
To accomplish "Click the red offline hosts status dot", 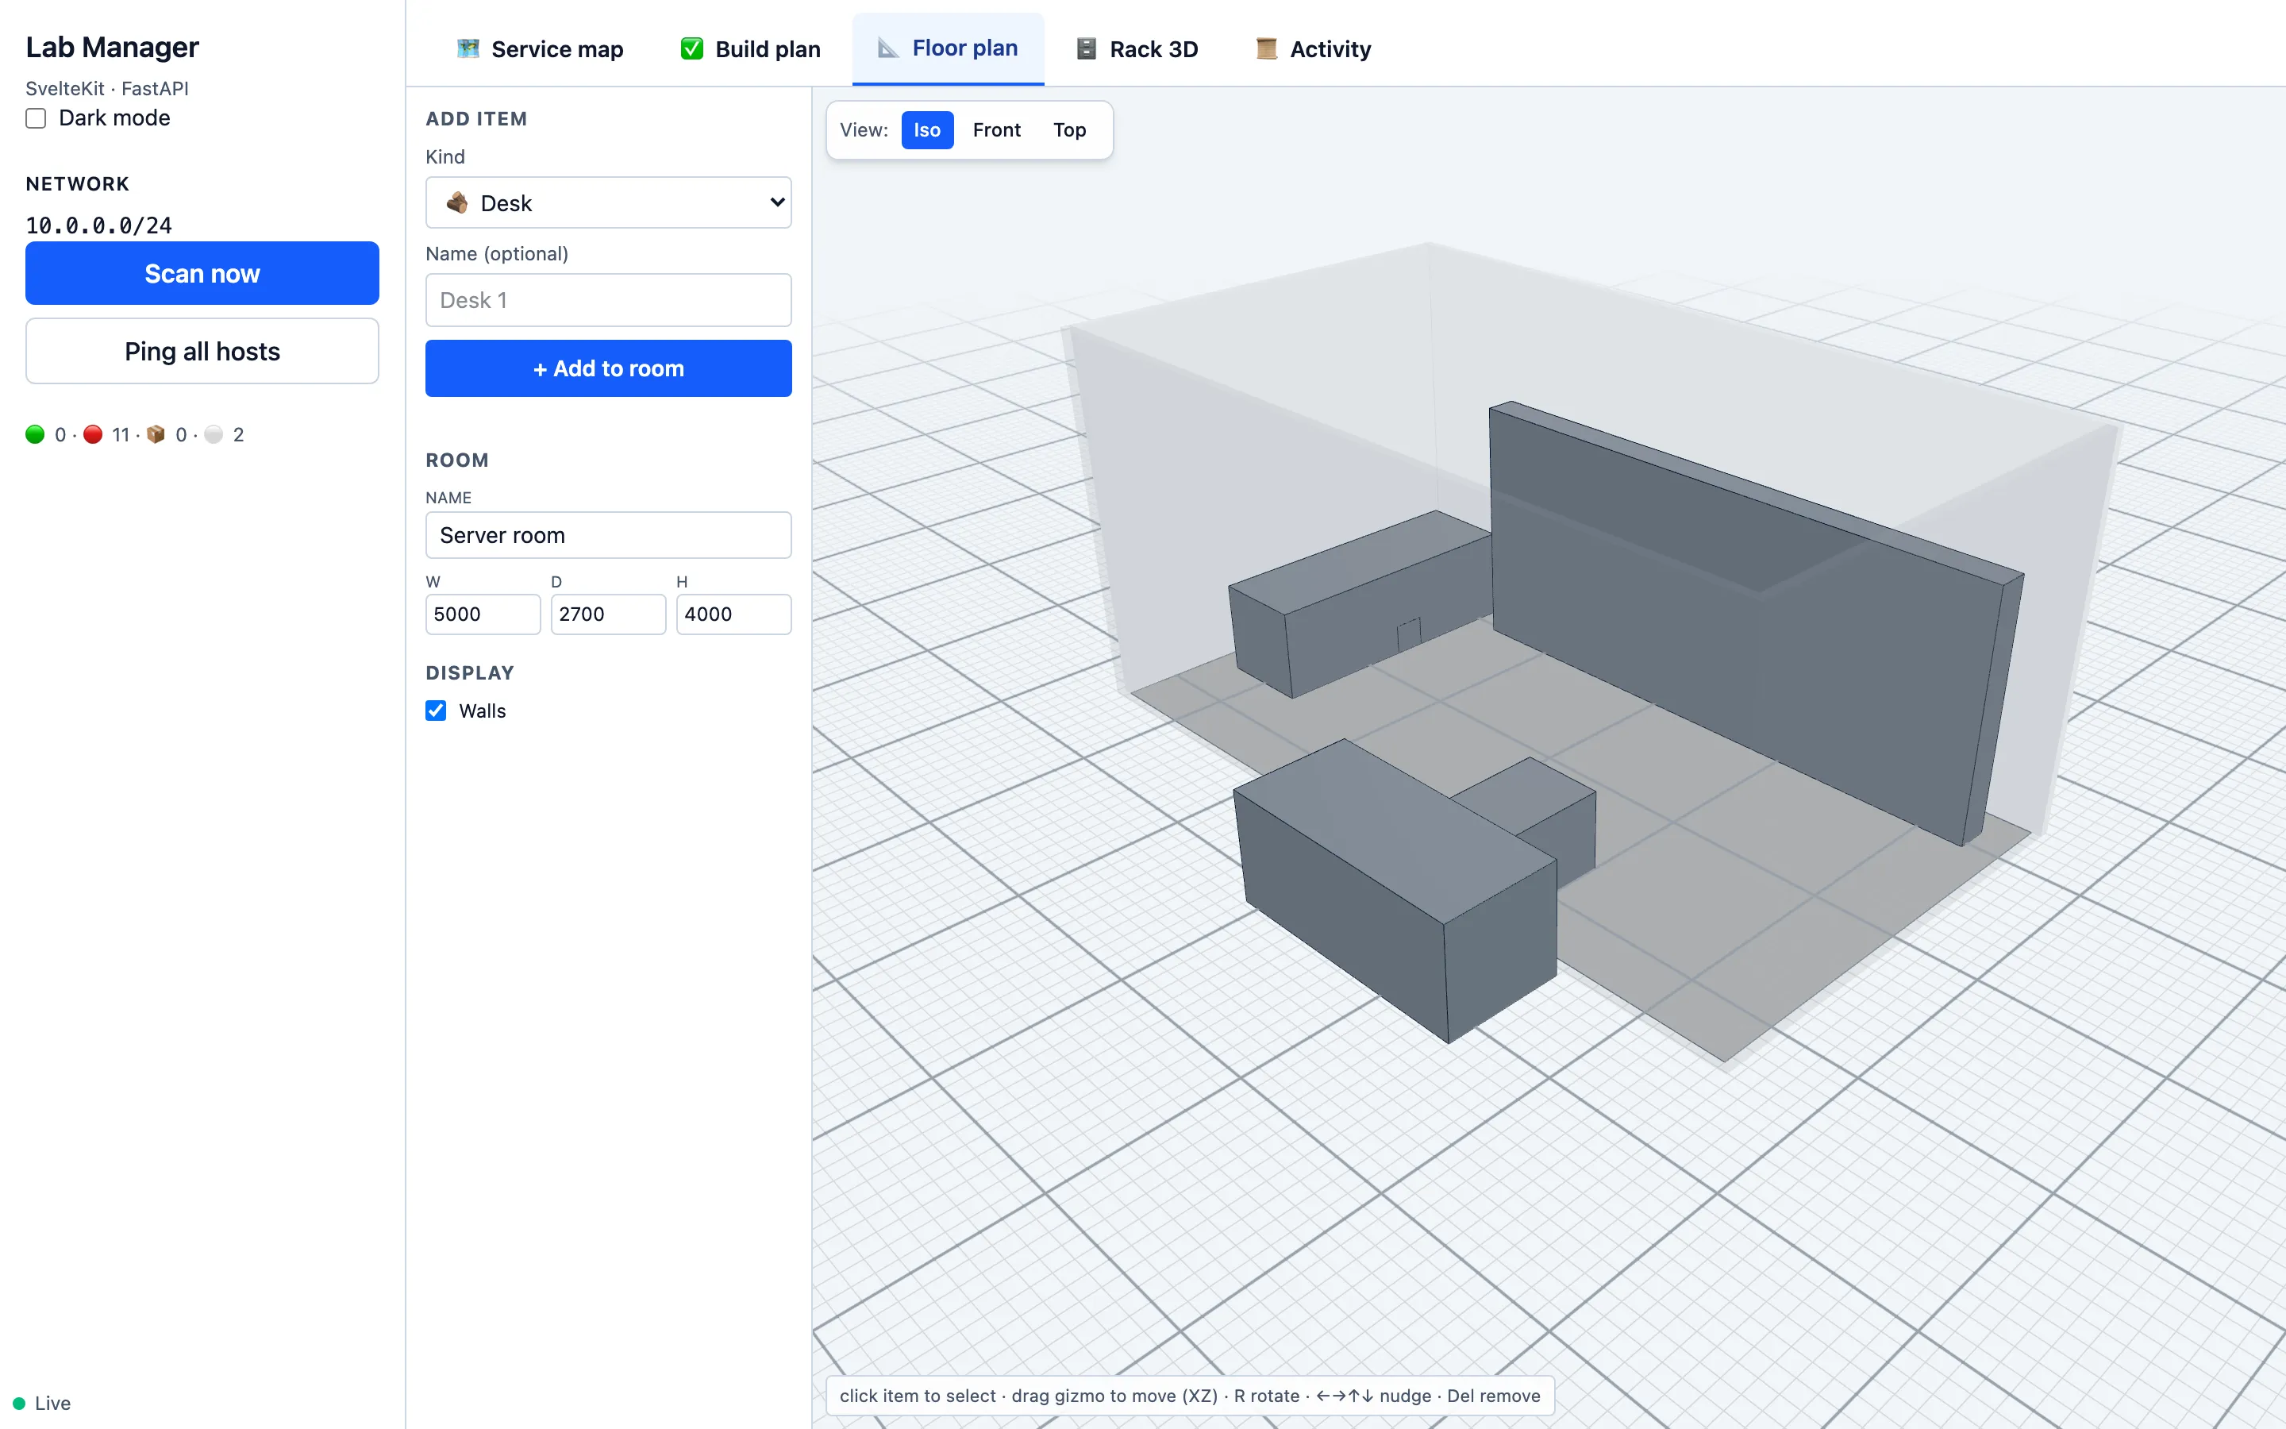I will point(93,435).
